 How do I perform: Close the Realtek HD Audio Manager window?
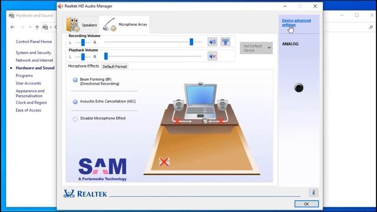click(315, 6)
